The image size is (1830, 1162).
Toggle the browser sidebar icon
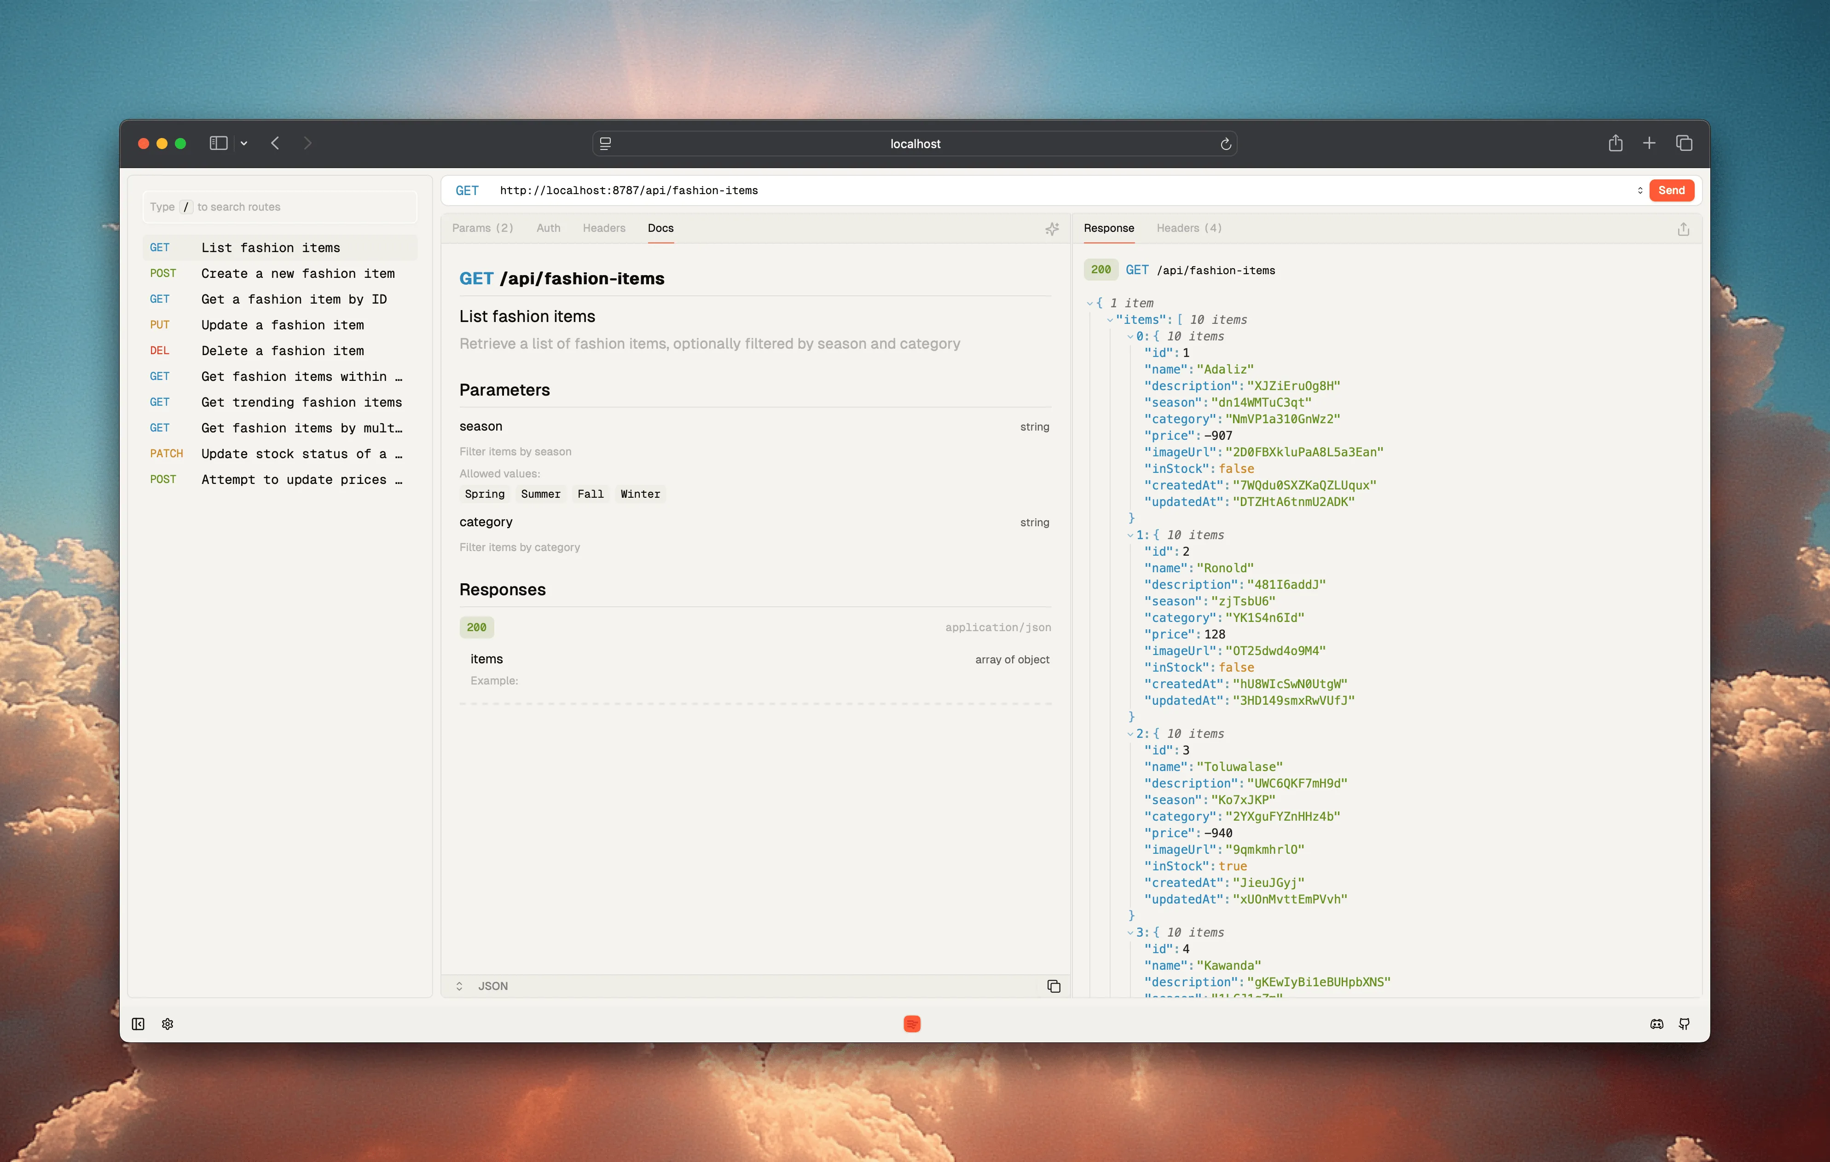pos(218,143)
